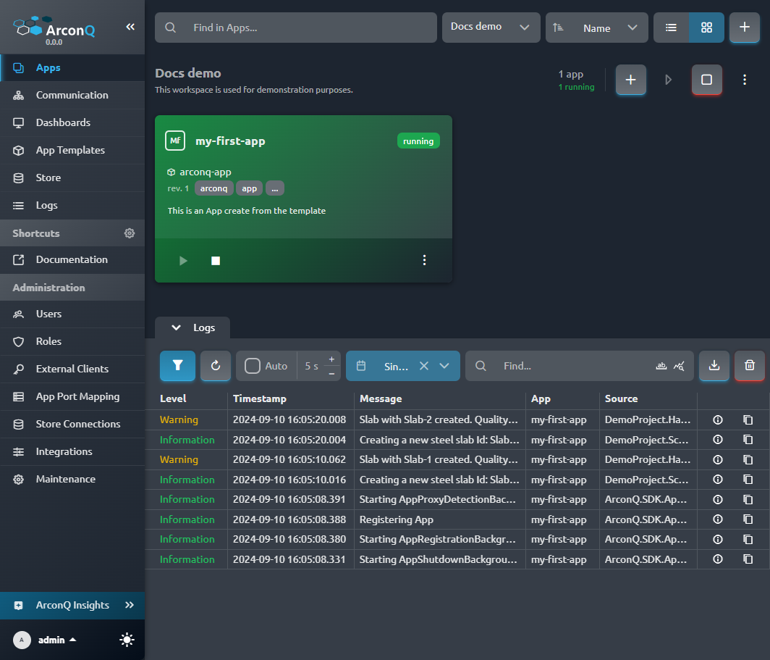Open my-first-app card's three-dot menu
The width and height of the screenshot is (770, 660).
[424, 261]
